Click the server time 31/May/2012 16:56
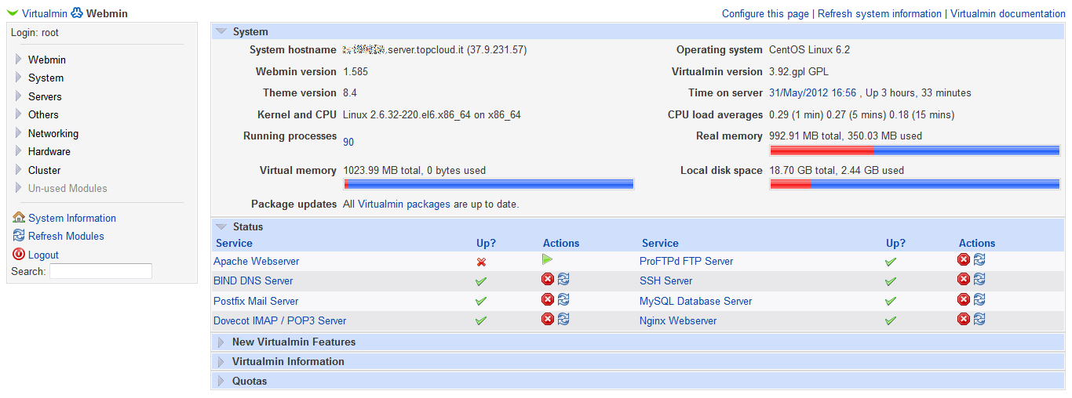Image resolution: width=1072 pixels, height=398 pixels. coord(812,92)
